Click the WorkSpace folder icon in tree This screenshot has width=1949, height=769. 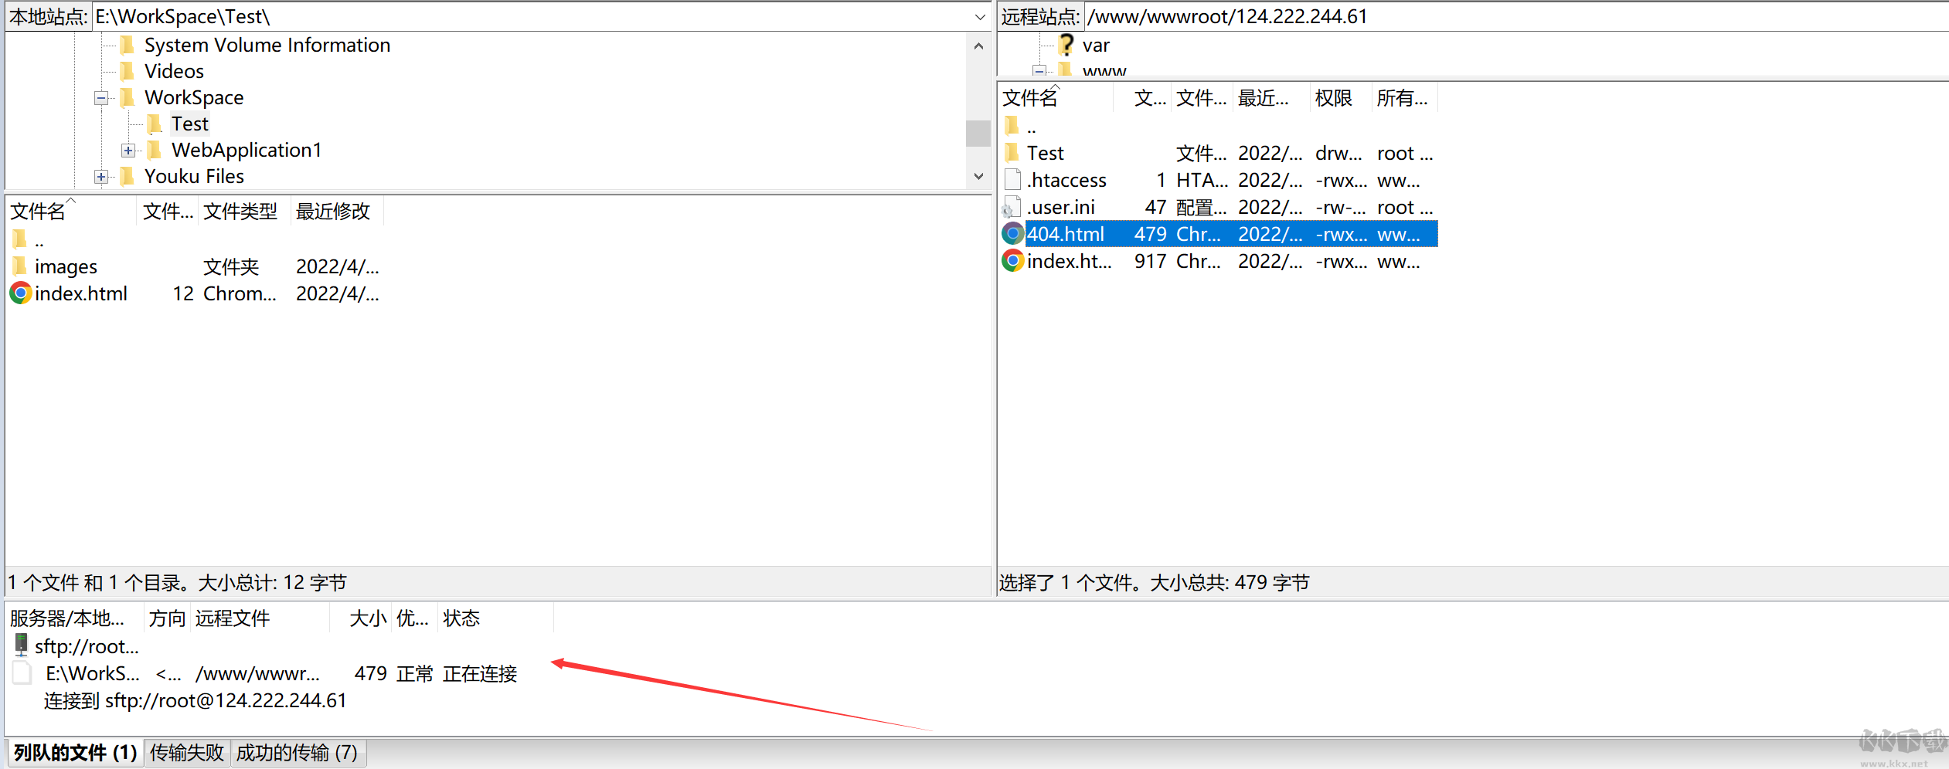point(128,97)
